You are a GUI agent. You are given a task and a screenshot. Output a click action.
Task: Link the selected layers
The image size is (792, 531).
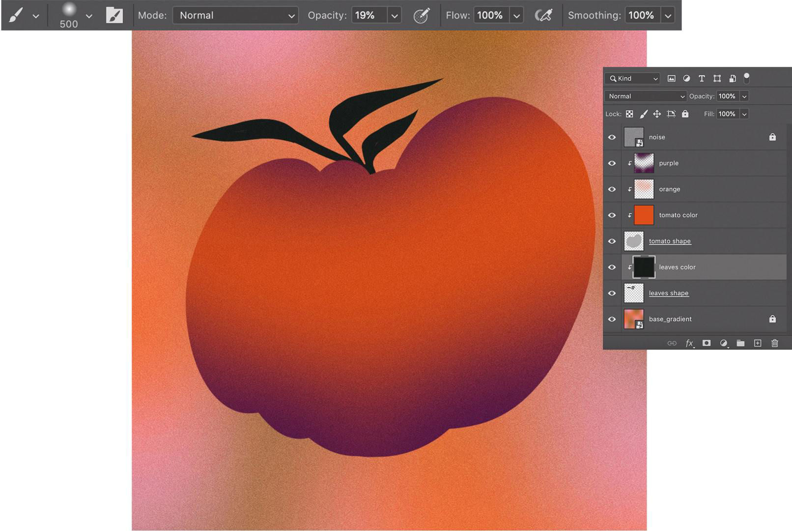[x=672, y=343]
